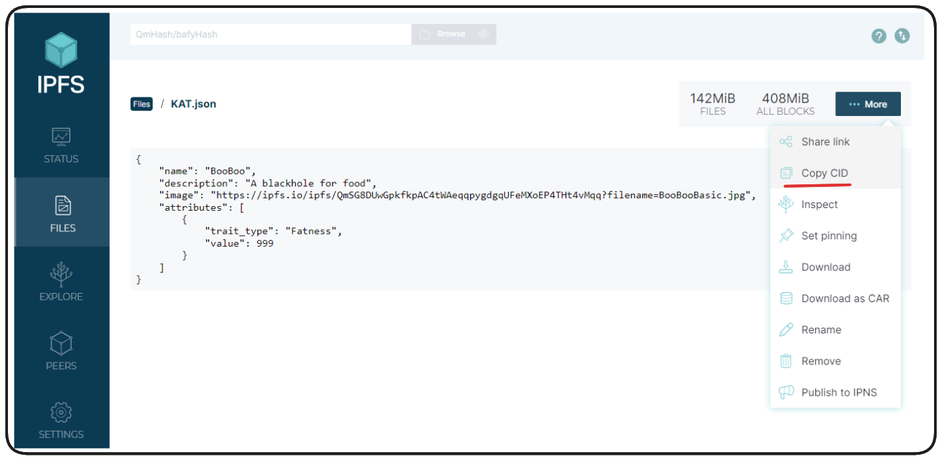Viewport: 942px width, 460px height.
Task: Go to the Peers page
Action: (x=61, y=352)
